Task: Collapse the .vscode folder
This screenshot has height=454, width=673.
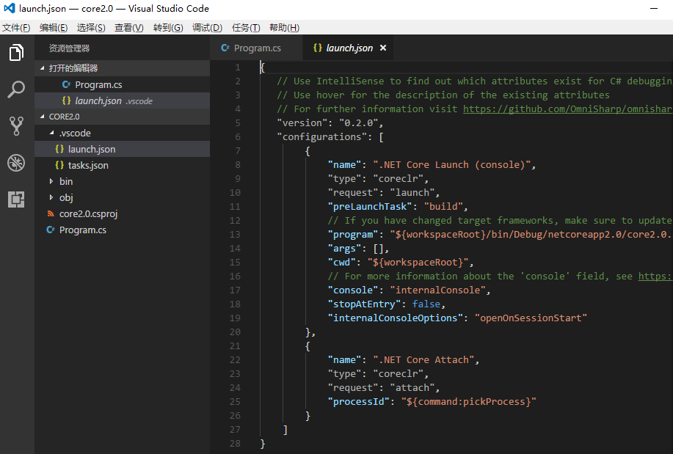Action: pyautogui.click(x=51, y=133)
